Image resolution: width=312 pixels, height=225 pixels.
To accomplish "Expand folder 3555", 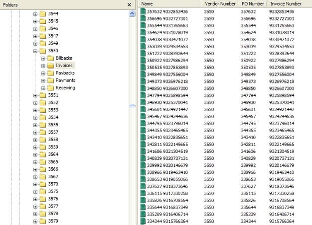I will tap(35, 125).
